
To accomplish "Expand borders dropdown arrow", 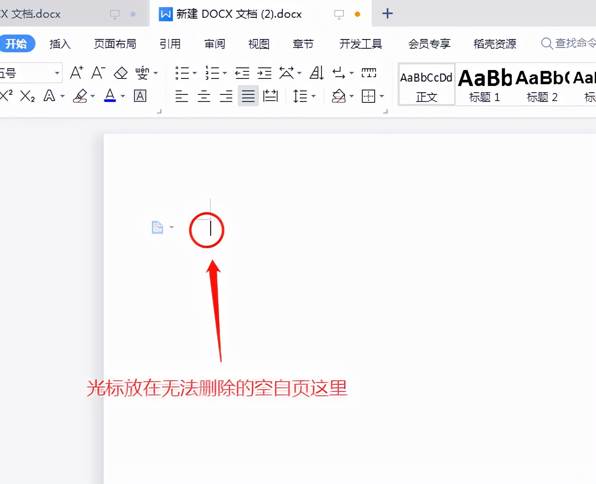I will [x=382, y=96].
